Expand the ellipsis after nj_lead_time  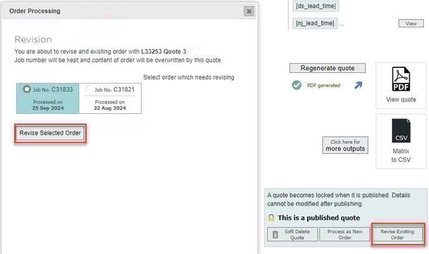pyautogui.click(x=342, y=24)
